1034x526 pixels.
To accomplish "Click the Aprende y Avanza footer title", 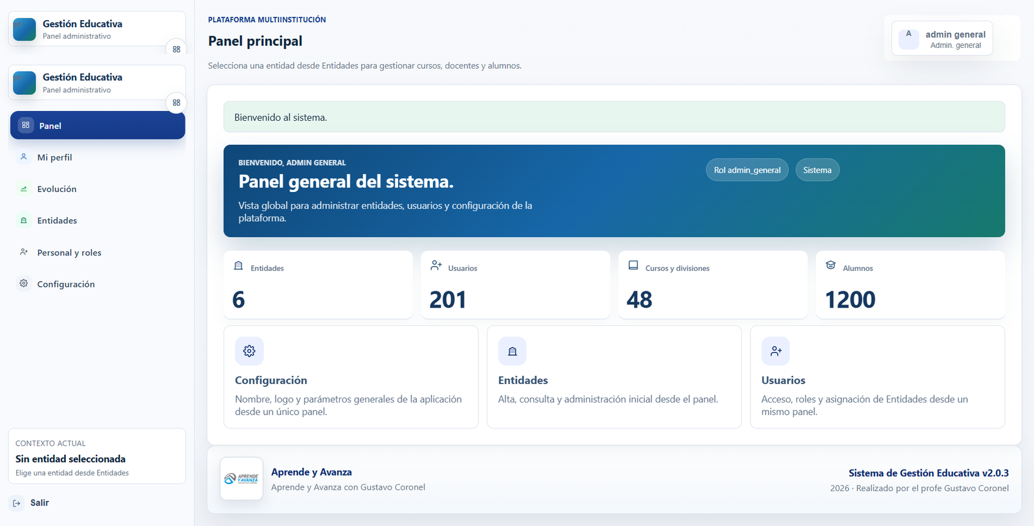I will (311, 472).
